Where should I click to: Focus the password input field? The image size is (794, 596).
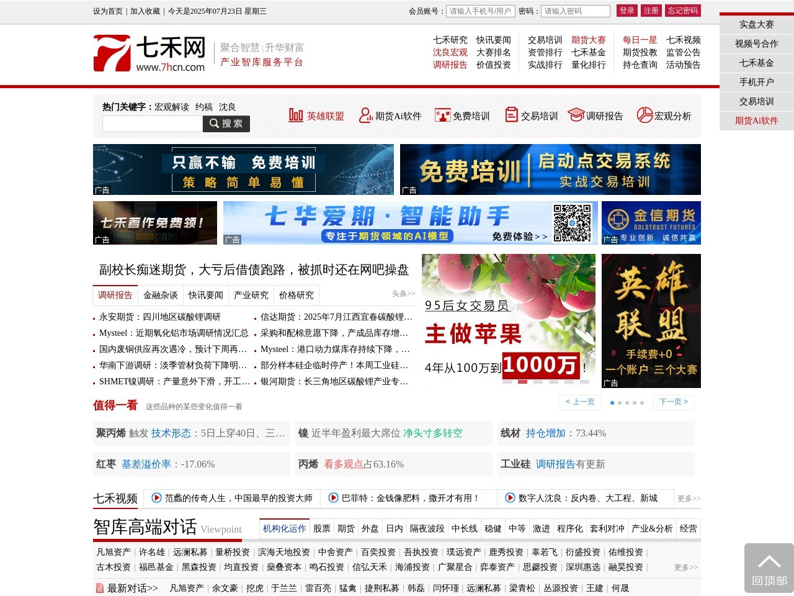coord(576,11)
